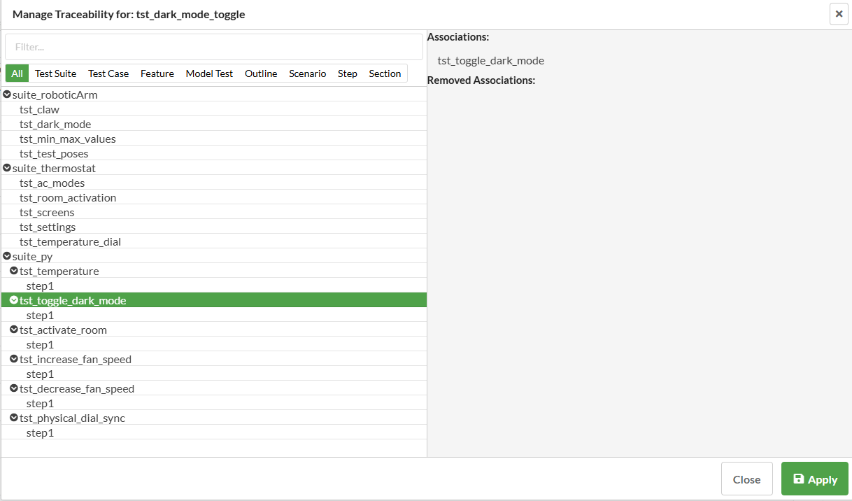
Task: Collapse the suite_py suite node
Action: coord(7,256)
